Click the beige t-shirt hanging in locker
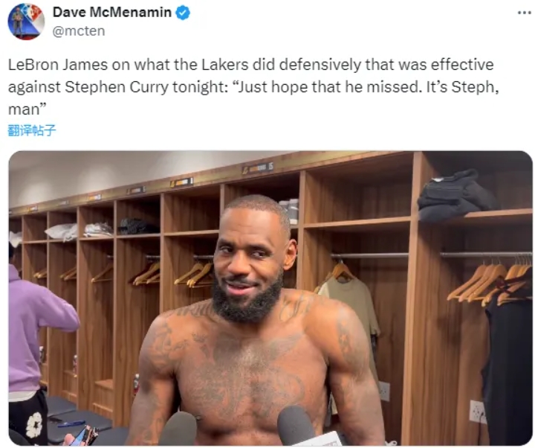 (351, 307)
